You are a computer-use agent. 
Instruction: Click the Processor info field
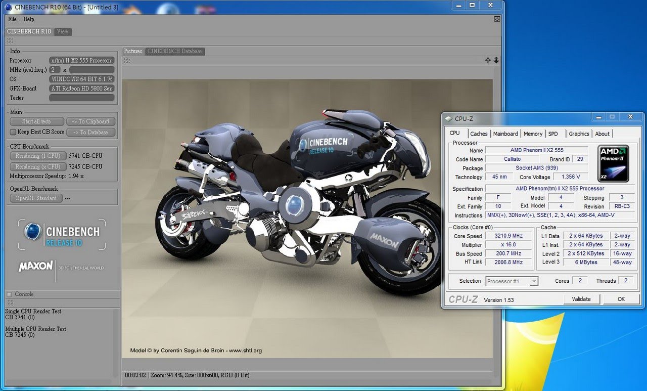pos(82,61)
